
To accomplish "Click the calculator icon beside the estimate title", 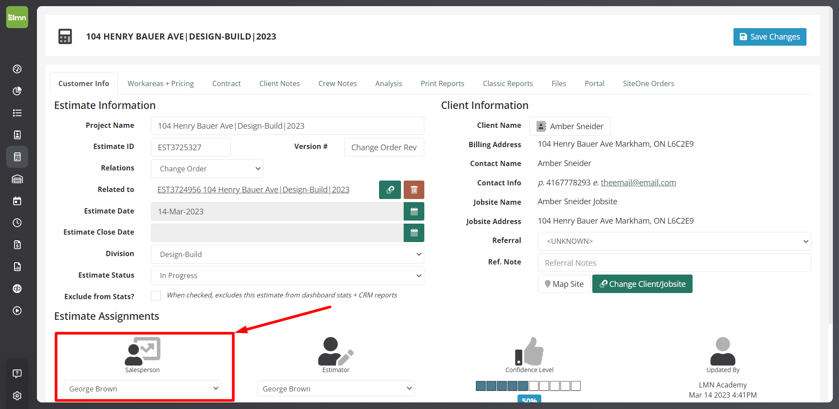I will click(x=65, y=36).
